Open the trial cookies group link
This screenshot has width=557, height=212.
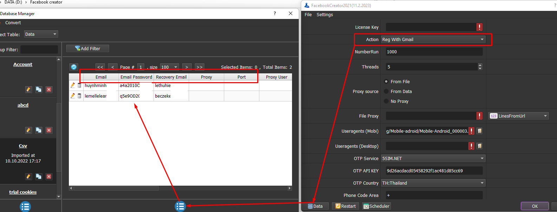click(x=23, y=192)
